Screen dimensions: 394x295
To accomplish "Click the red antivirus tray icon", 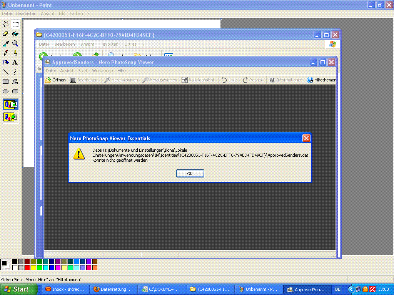I will click(x=372, y=290).
